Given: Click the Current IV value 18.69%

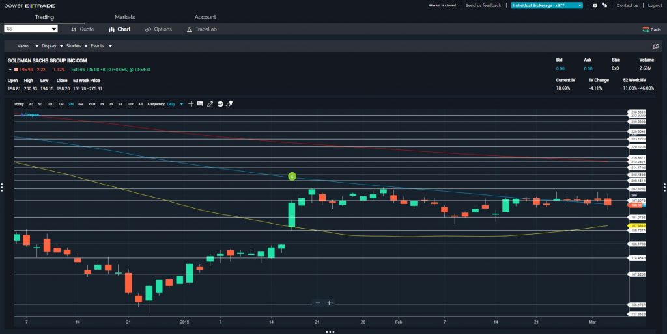Looking at the screenshot, I should [563, 88].
